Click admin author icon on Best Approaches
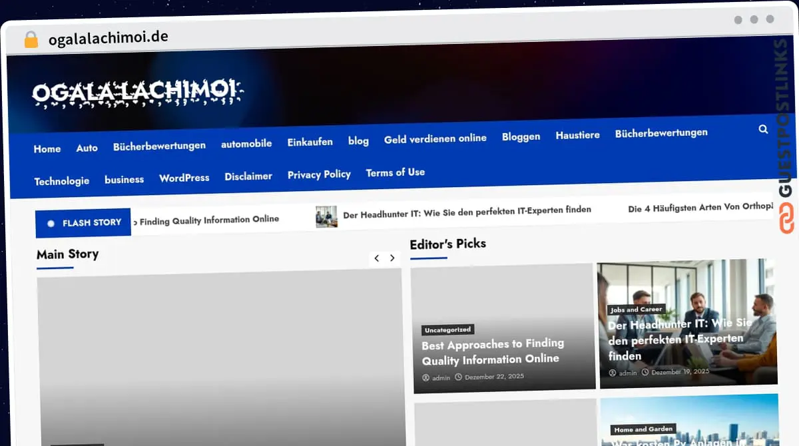 (x=426, y=377)
